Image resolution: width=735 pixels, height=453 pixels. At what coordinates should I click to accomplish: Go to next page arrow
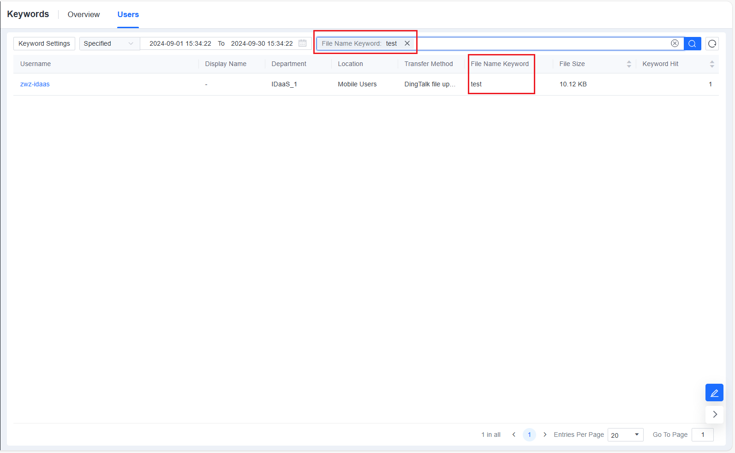click(545, 435)
